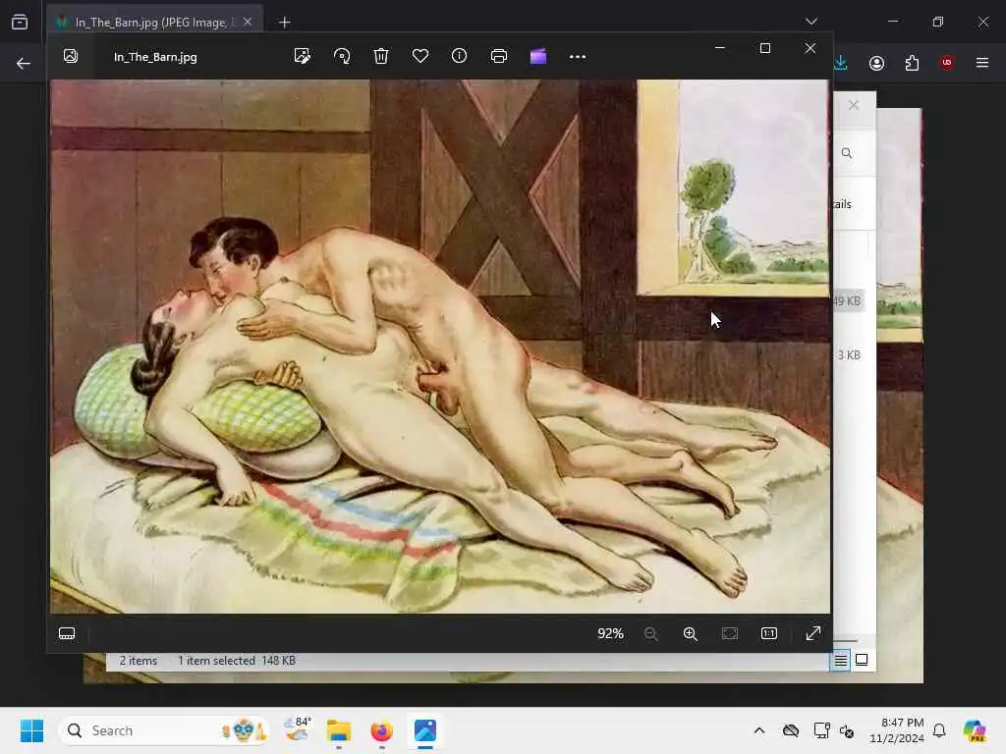Switch File Explorer to details view
This screenshot has height=754, width=1006.
coord(841,660)
